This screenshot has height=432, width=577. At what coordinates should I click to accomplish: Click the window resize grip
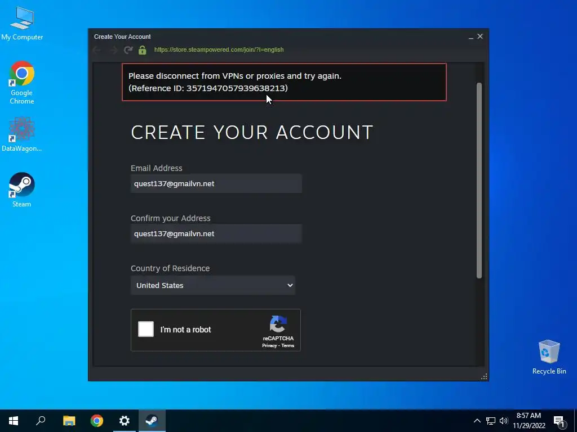[484, 376]
